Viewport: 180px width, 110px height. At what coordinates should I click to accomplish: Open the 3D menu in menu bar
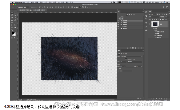coord(58,2)
